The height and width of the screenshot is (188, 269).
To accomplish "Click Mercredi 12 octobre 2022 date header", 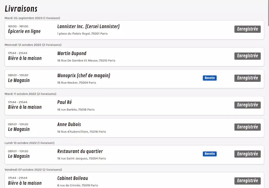I will point(33,45).
